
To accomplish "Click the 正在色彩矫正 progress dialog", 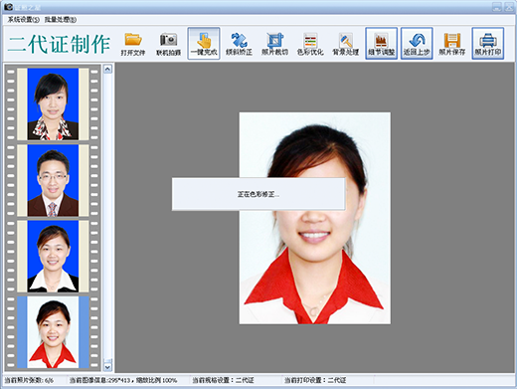I will click(258, 194).
